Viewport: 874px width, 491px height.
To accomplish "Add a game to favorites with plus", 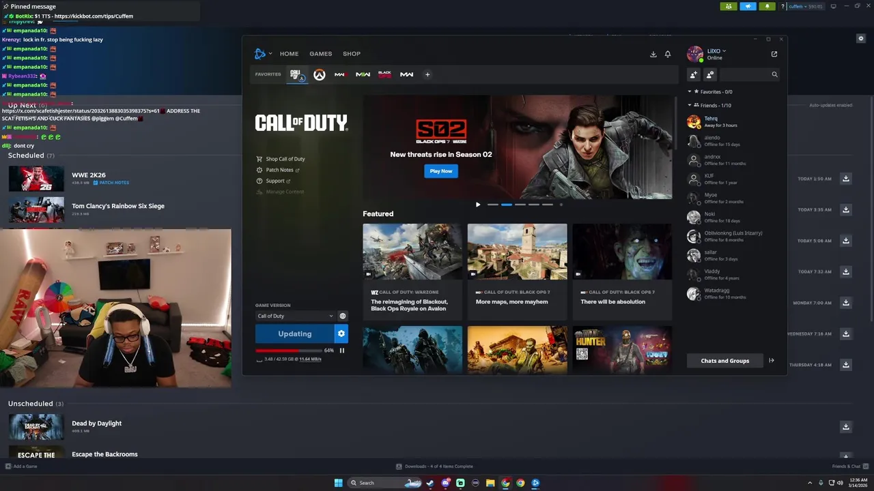I will (427, 74).
